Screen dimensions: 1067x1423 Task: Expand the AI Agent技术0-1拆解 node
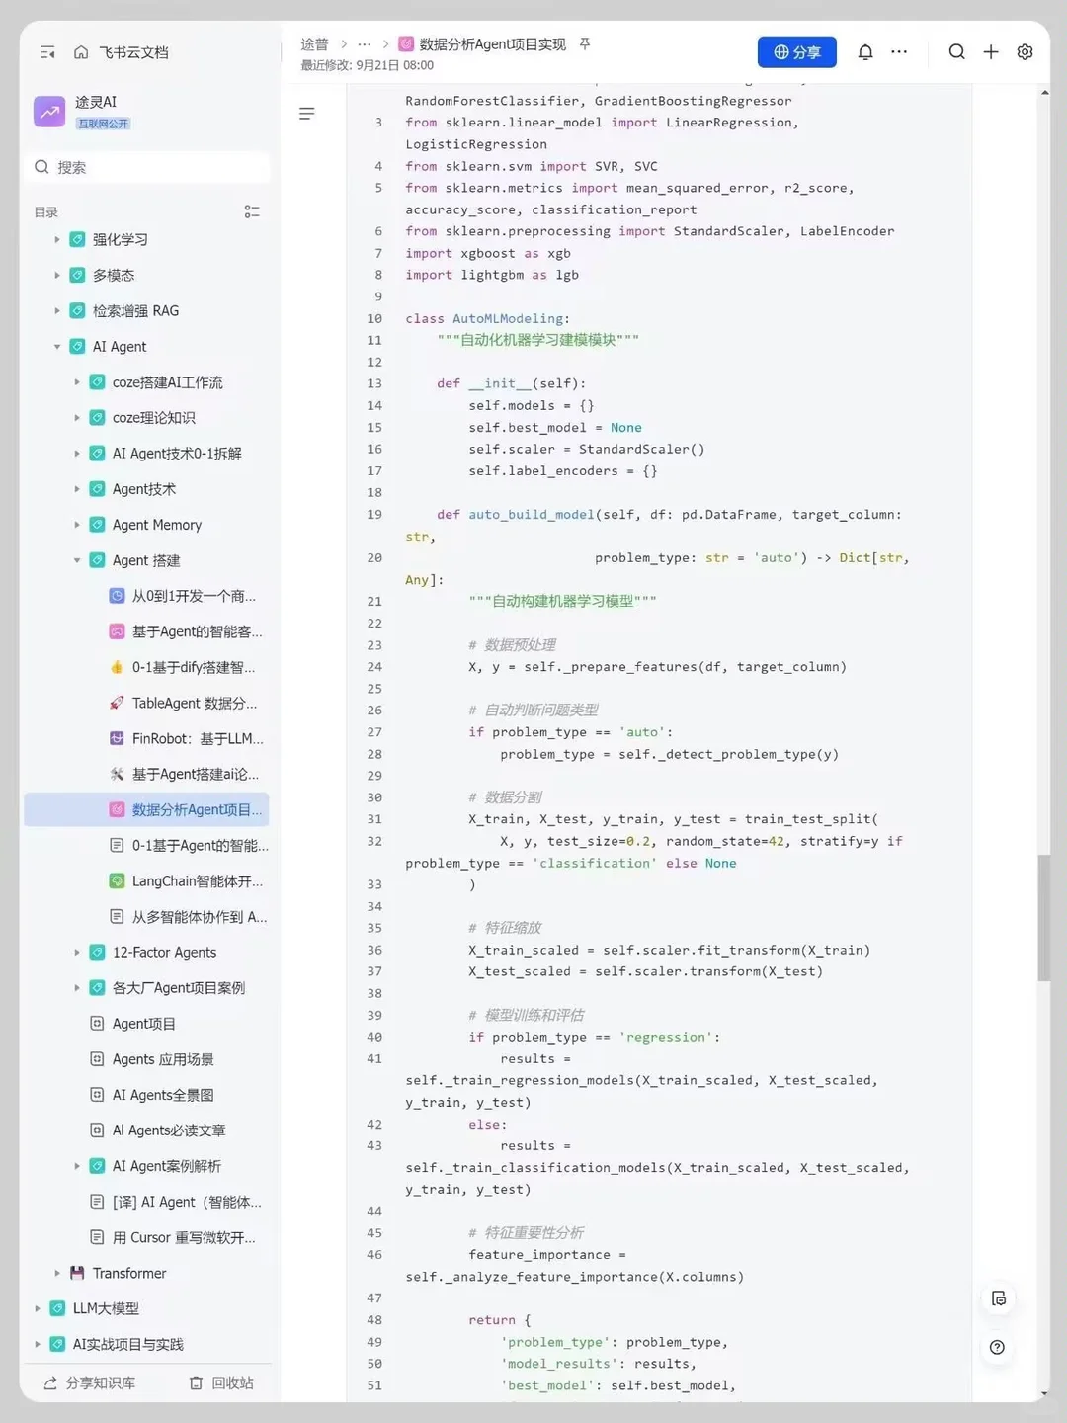click(x=77, y=454)
